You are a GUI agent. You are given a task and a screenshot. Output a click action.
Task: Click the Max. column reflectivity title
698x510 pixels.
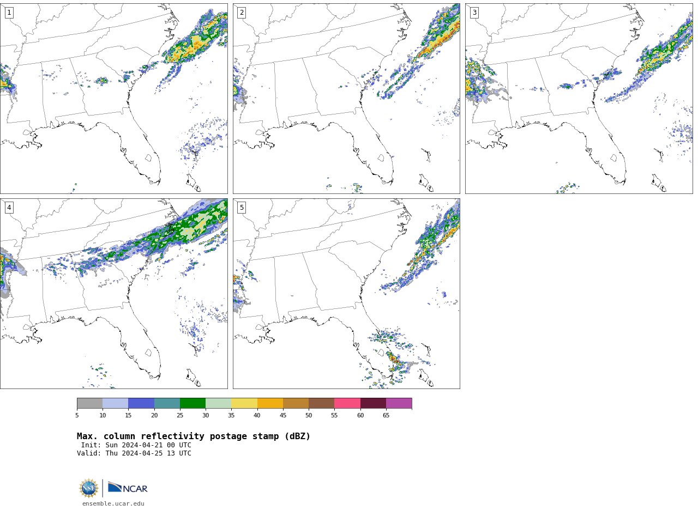coord(194,436)
